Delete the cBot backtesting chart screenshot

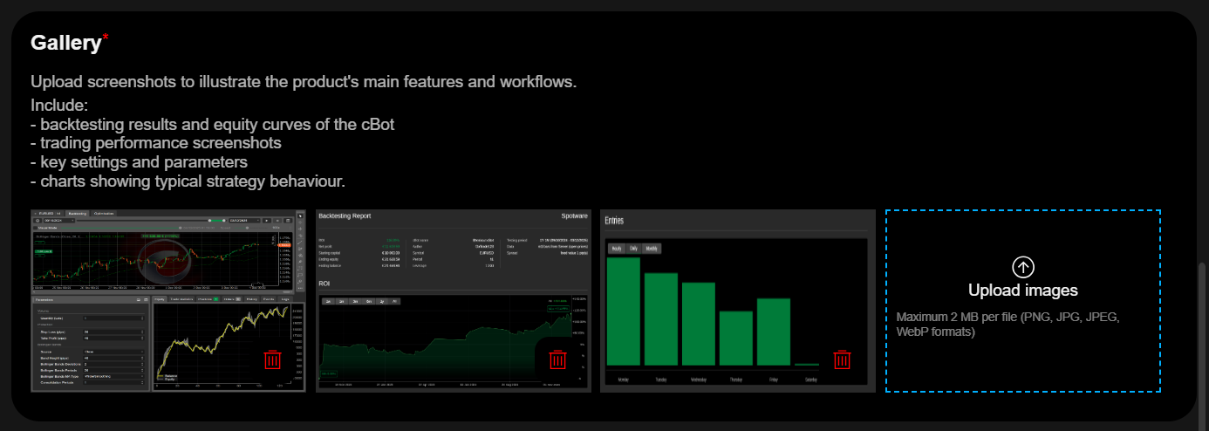pyautogui.click(x=272, y=360)
